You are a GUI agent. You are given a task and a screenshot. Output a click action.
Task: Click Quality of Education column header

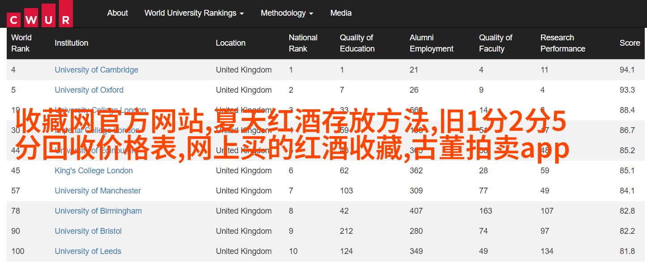[357, 43]
